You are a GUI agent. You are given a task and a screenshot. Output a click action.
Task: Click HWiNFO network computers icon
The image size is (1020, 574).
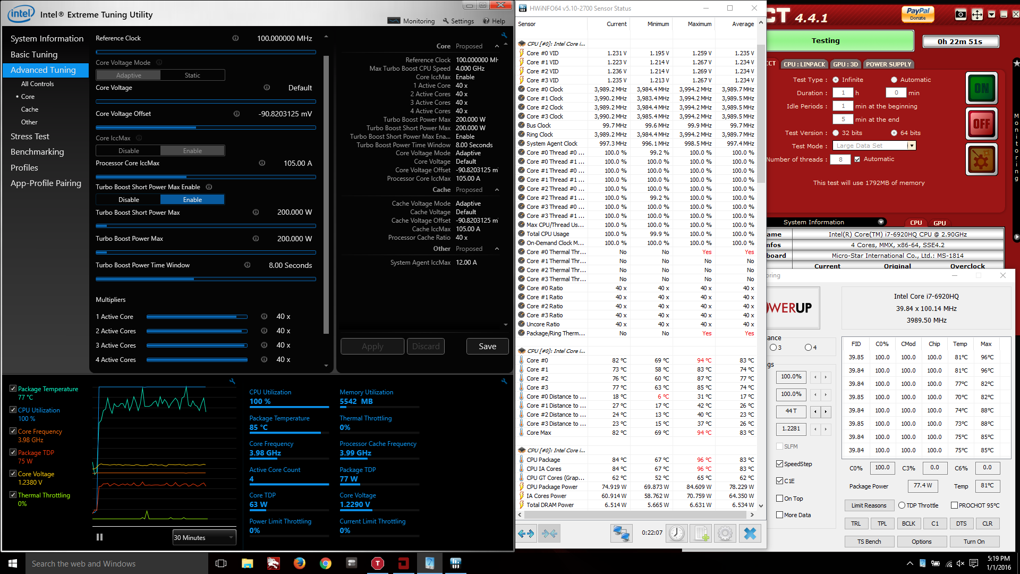(620, 533)
